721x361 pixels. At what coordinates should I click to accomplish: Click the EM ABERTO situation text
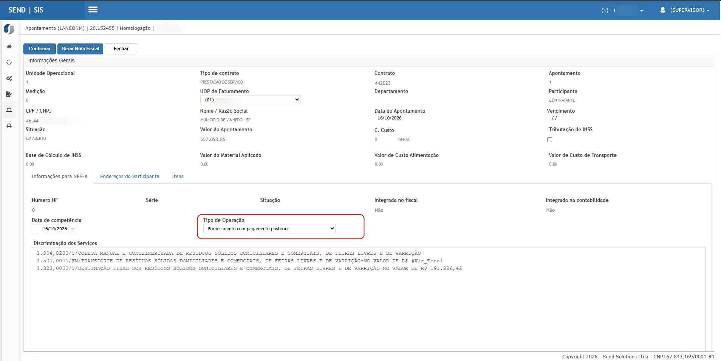(x=36, y=138)
